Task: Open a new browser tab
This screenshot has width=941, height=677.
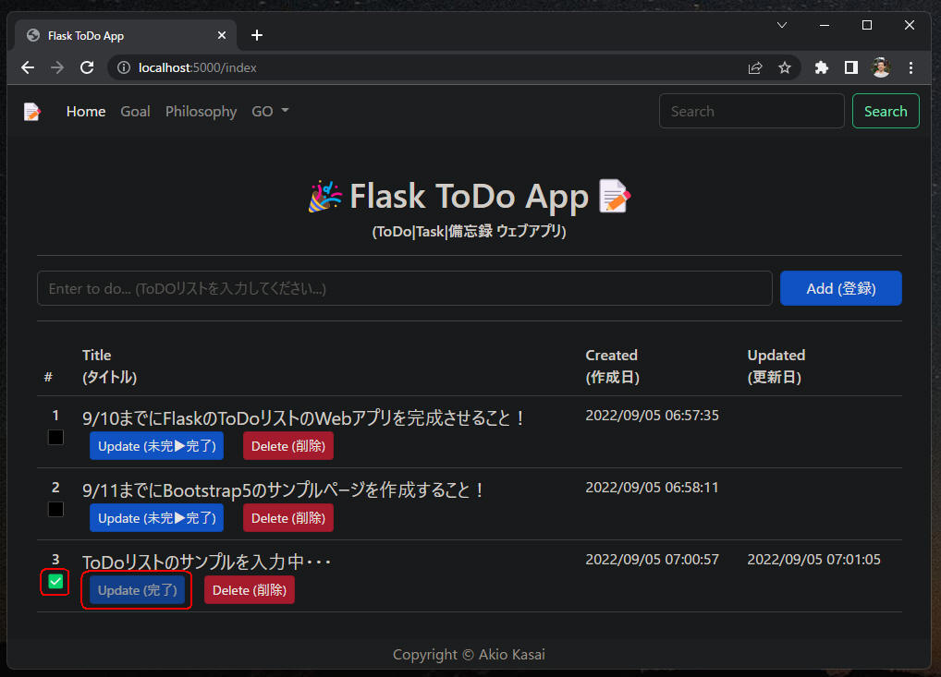Action: 257,35
